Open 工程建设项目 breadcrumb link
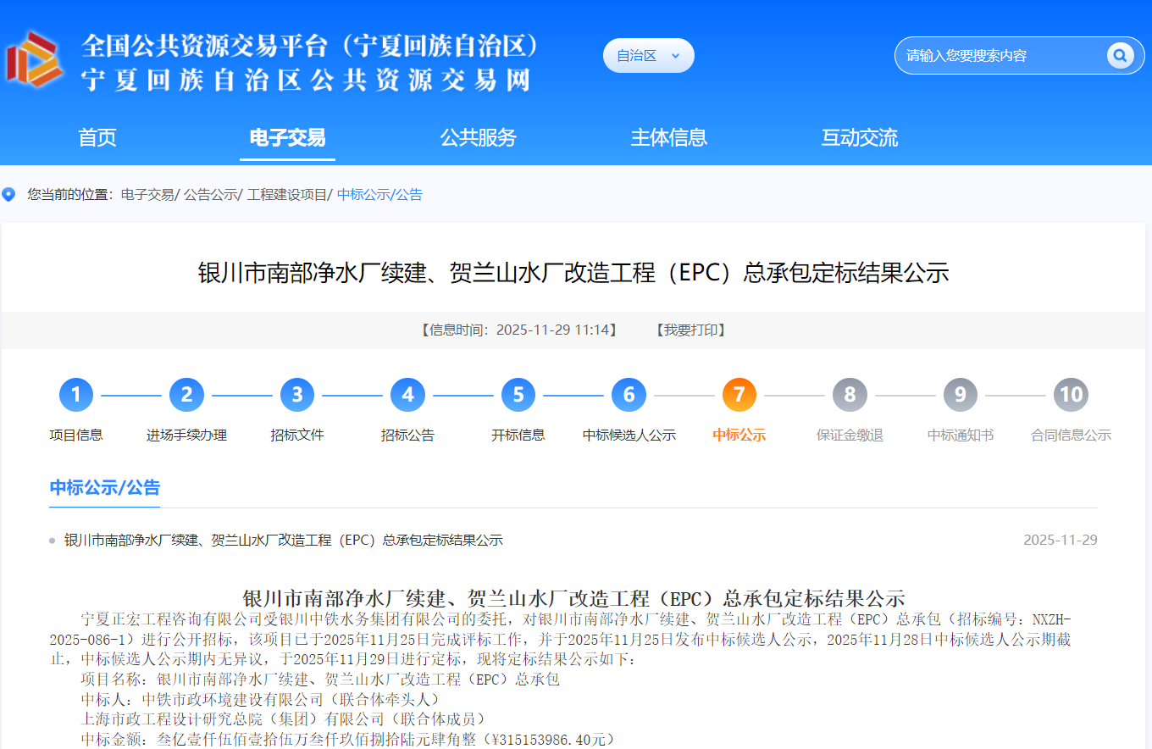Screen dimensions: 1152x749 286,195
